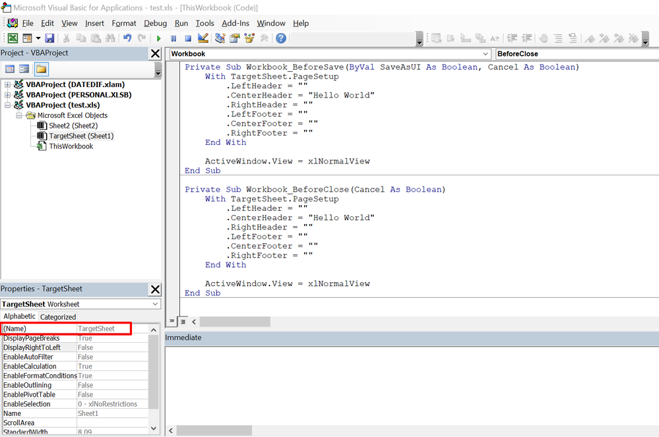Switch the code window to Full Module View
Viewport: 659px width, 437px height.
tap(183, 322)
